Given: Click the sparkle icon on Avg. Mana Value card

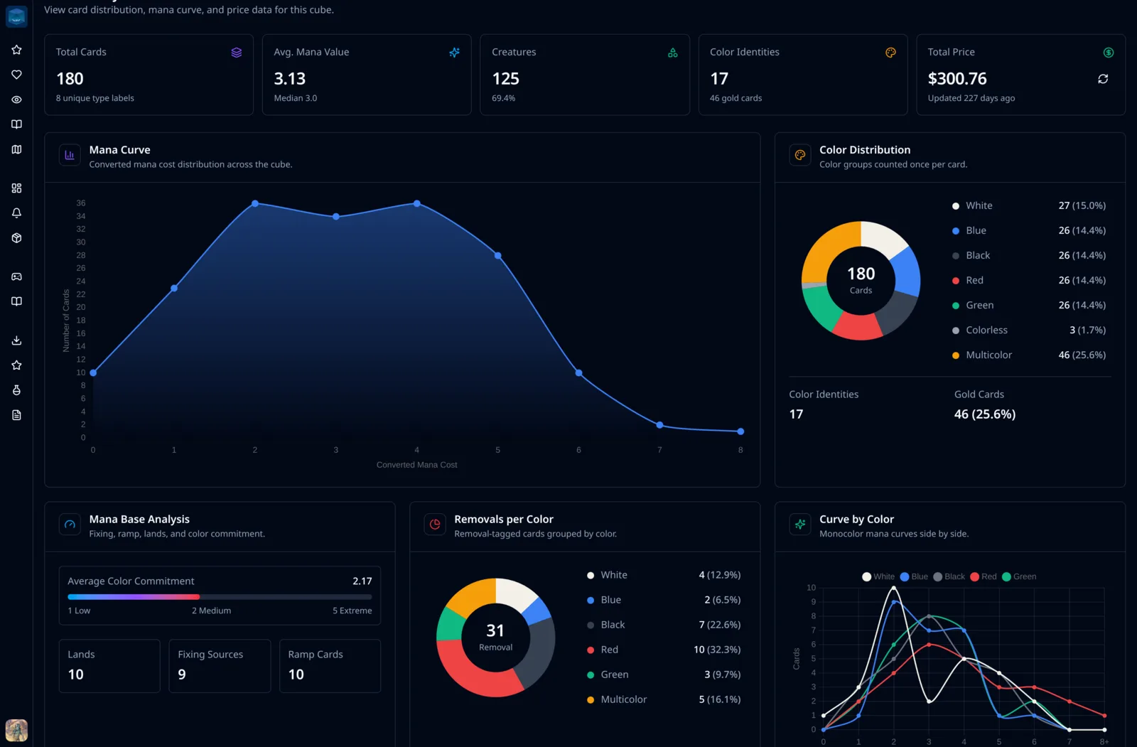Looking at the screenshot, I should (x=455, y=53).
